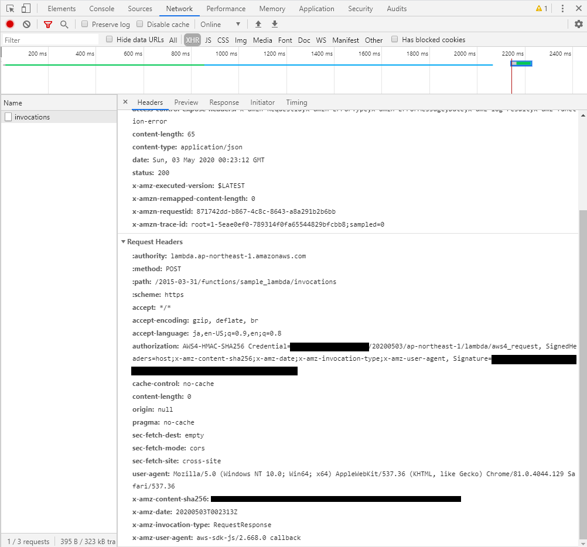Click the :path header value text
This screenshot has height=547, width=587.
[245, 282]
